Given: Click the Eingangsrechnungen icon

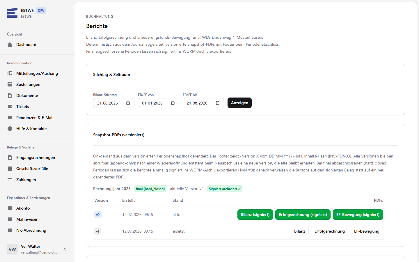Looking at the screenshot, I should pos(10,157).
